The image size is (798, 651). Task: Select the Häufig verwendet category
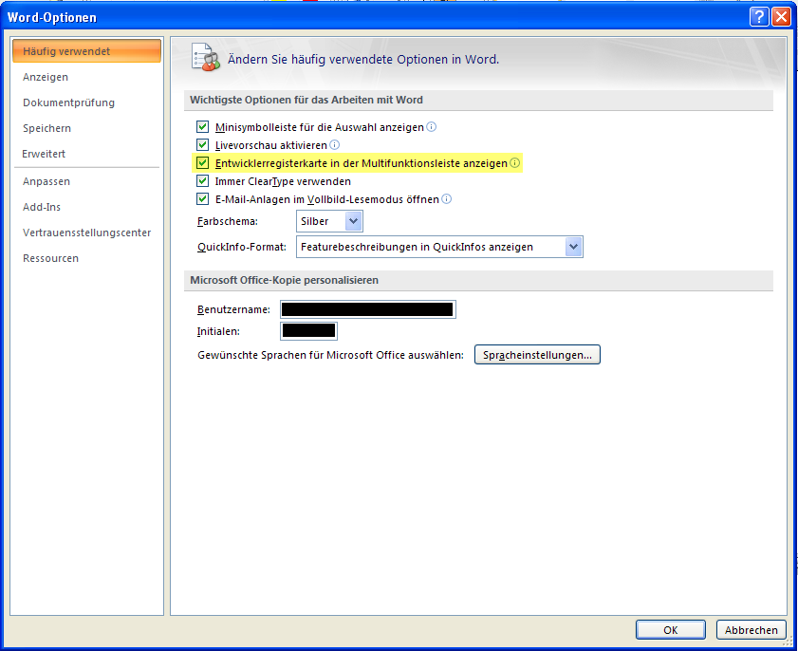86,51
